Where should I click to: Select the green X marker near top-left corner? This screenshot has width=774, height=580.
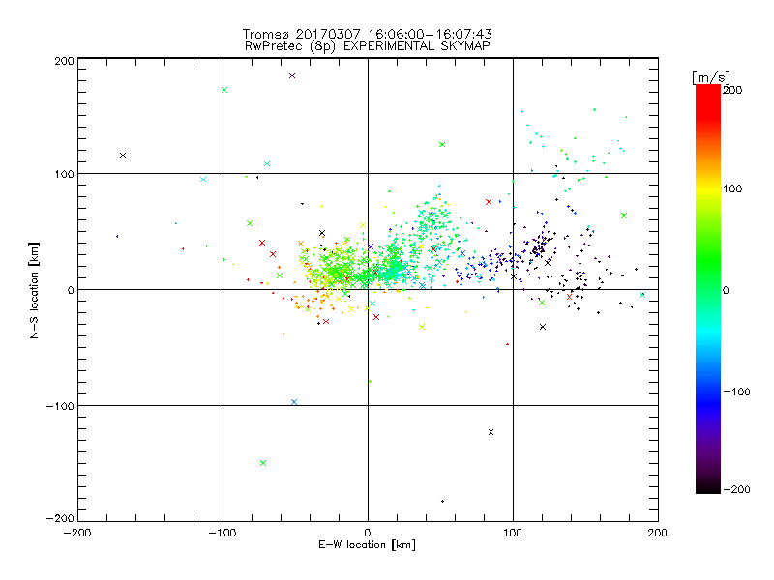(x=224, y=90)
